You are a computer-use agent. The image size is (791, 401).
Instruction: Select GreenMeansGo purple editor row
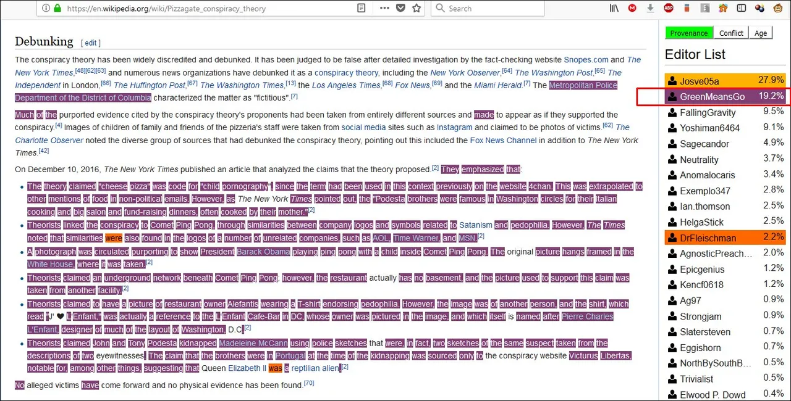pyautogui.click(x=725, y=97)
